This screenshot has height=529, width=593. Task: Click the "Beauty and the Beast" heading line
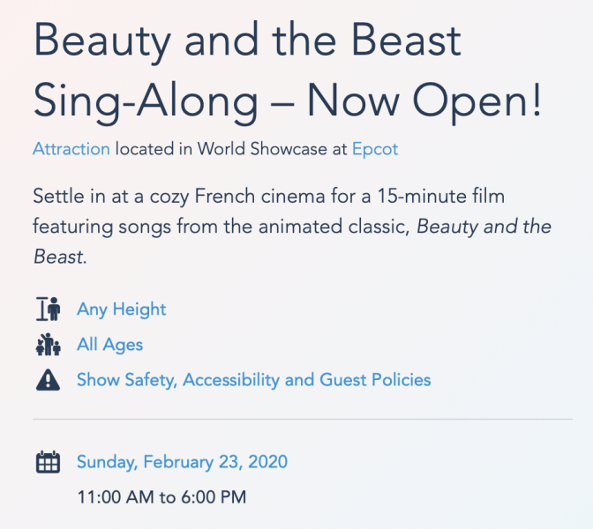[247, 43]
